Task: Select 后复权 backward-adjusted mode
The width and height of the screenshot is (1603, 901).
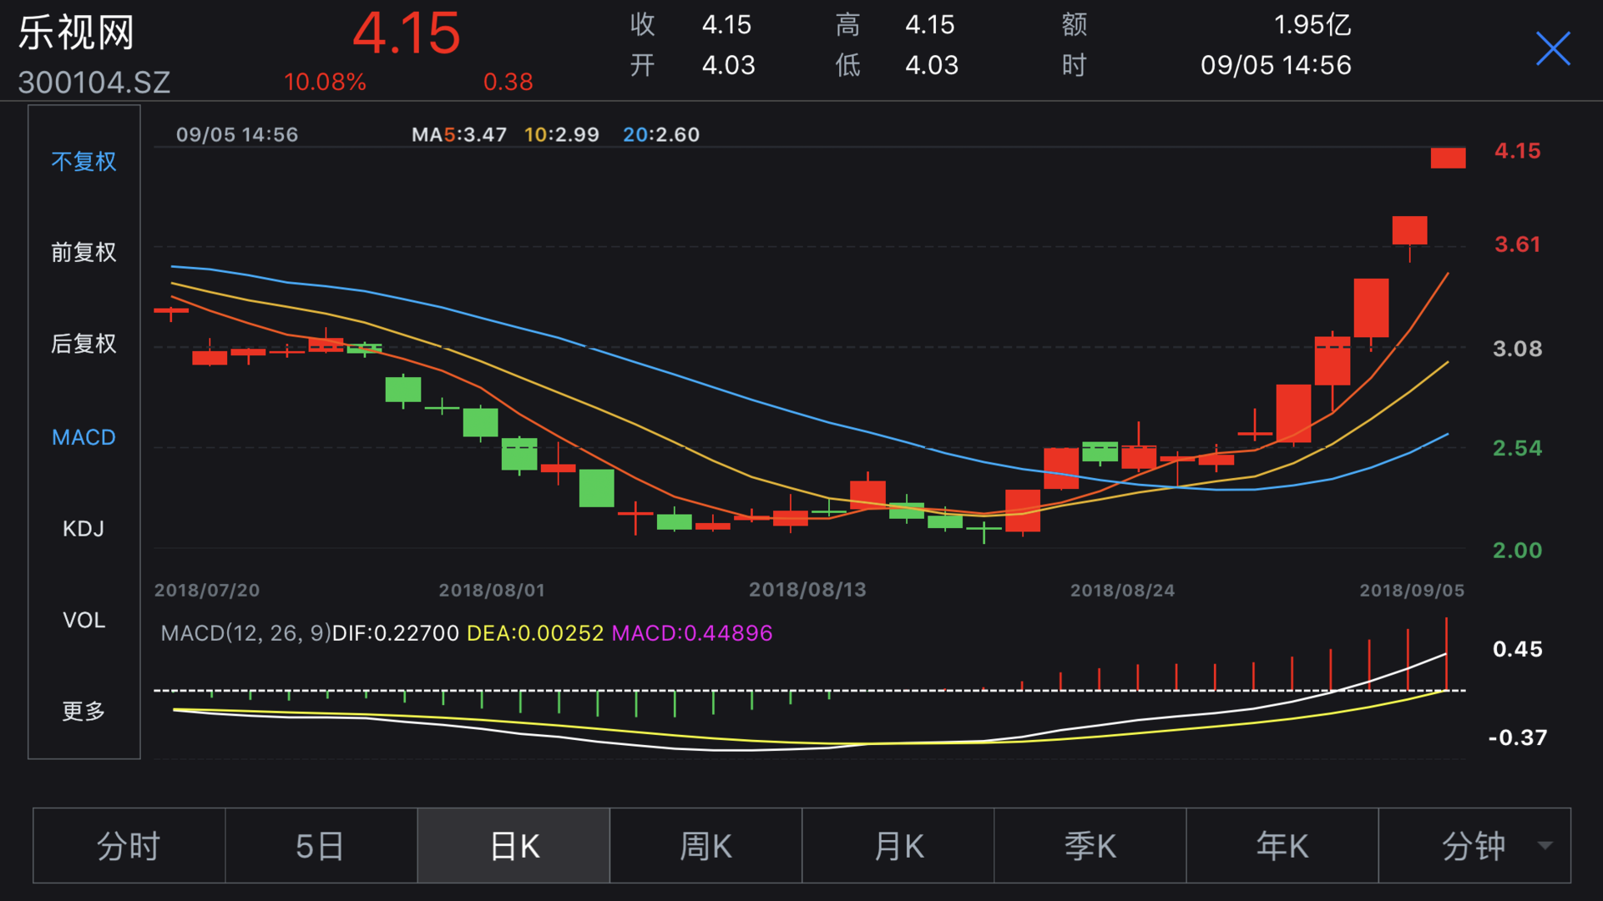Action: click(83, 343)
